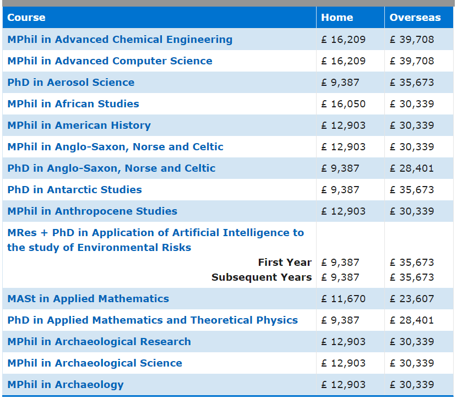Click Home fee for MASt Applied Mathematics
457x404 pixels.
click(x=343, y=299)
